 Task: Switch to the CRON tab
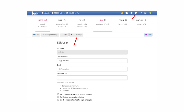[123, 22]
